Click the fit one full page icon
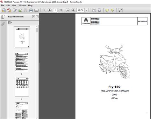Viewport: 151px width, 119px height. pyautogui.click(x=99, y=10)
